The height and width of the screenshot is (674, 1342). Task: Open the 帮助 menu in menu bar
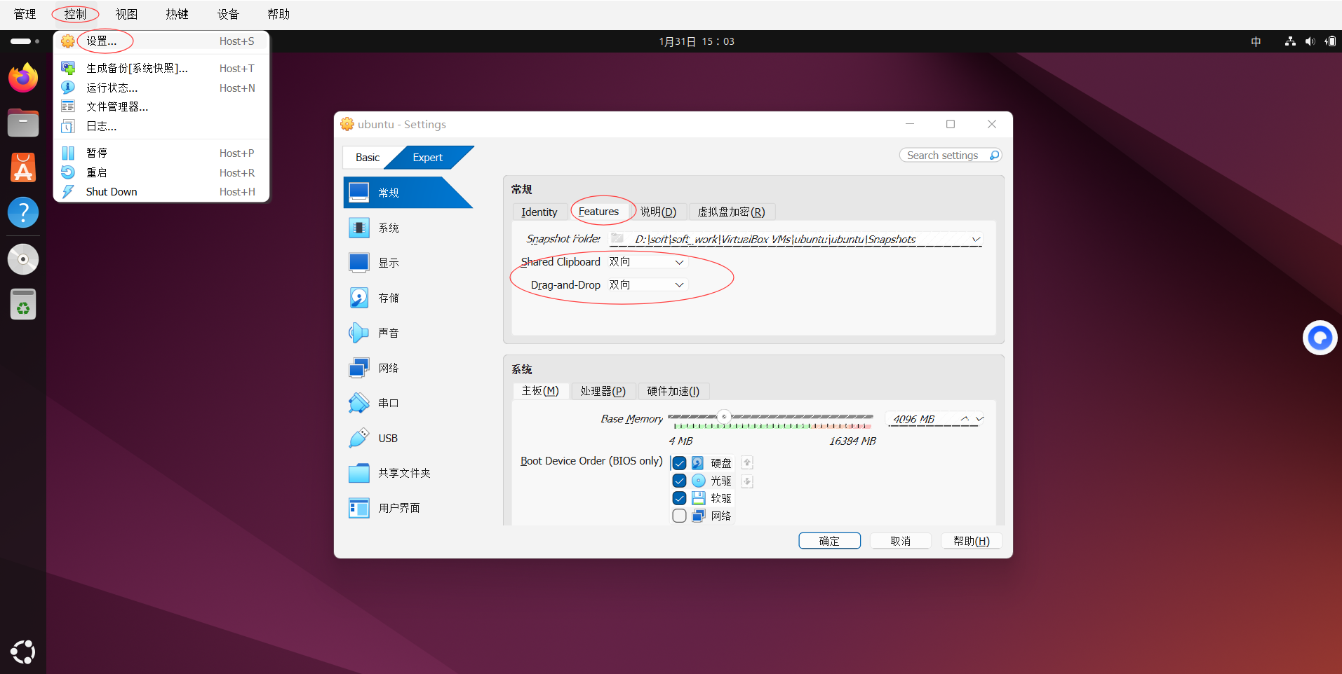point(279,14)
